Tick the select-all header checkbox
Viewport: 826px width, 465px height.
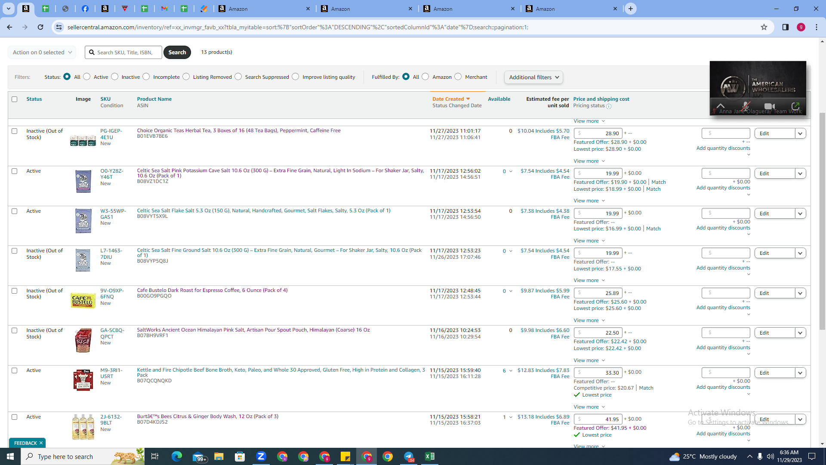pyautogui.click(x=15, y=99)
